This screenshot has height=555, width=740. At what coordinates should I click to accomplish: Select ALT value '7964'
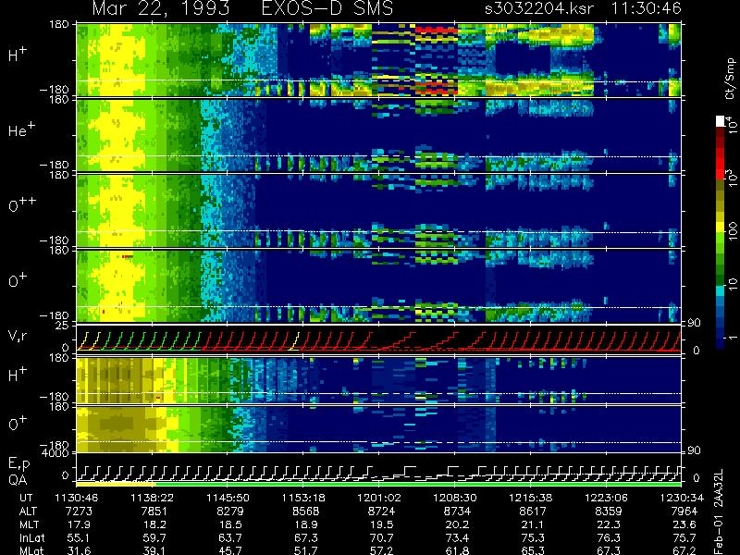684,512
